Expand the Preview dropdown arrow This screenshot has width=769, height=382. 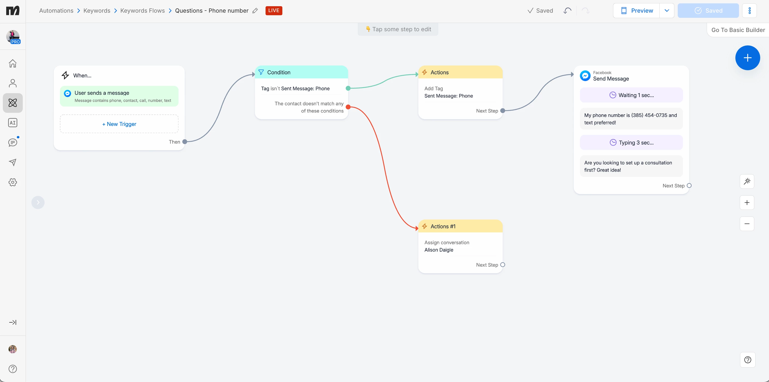[667, 11]
